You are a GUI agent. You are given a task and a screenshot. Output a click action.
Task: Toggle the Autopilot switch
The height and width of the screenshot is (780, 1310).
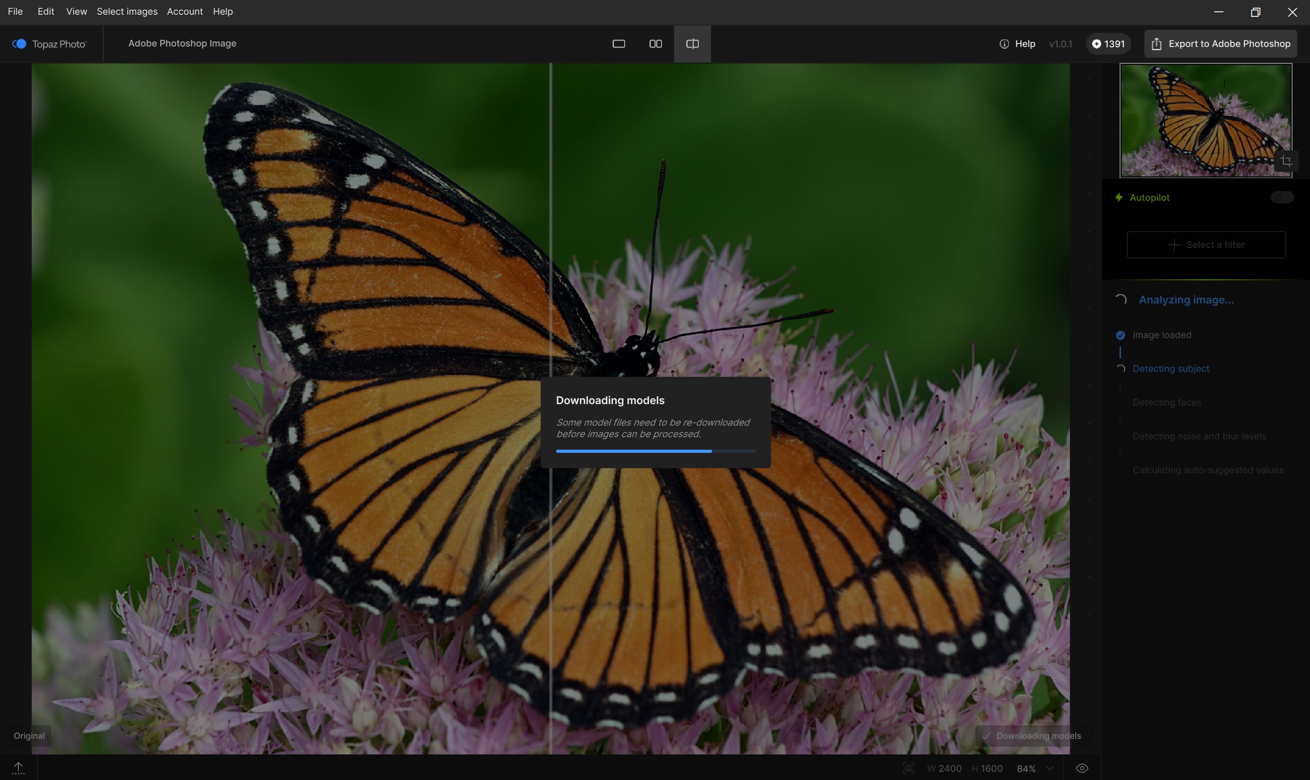1282,197
